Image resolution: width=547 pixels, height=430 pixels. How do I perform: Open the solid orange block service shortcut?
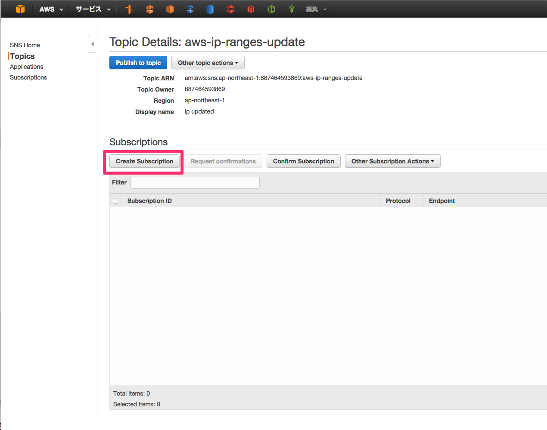coord(170,9)
